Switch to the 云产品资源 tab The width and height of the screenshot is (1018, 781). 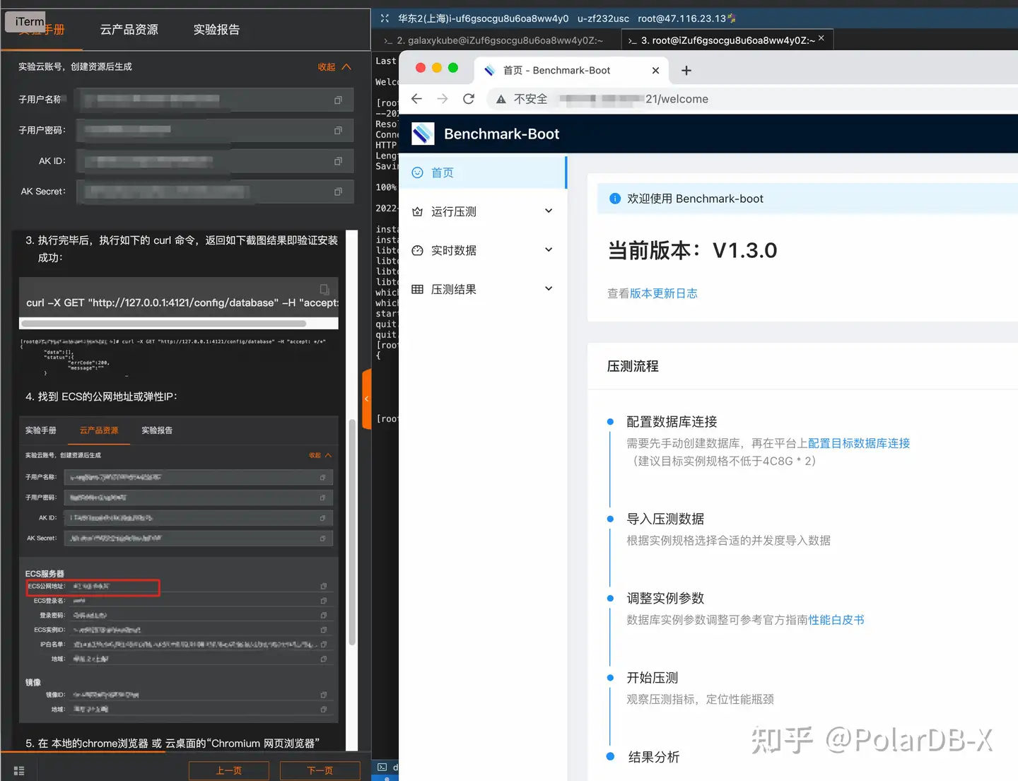coord(129,30)
